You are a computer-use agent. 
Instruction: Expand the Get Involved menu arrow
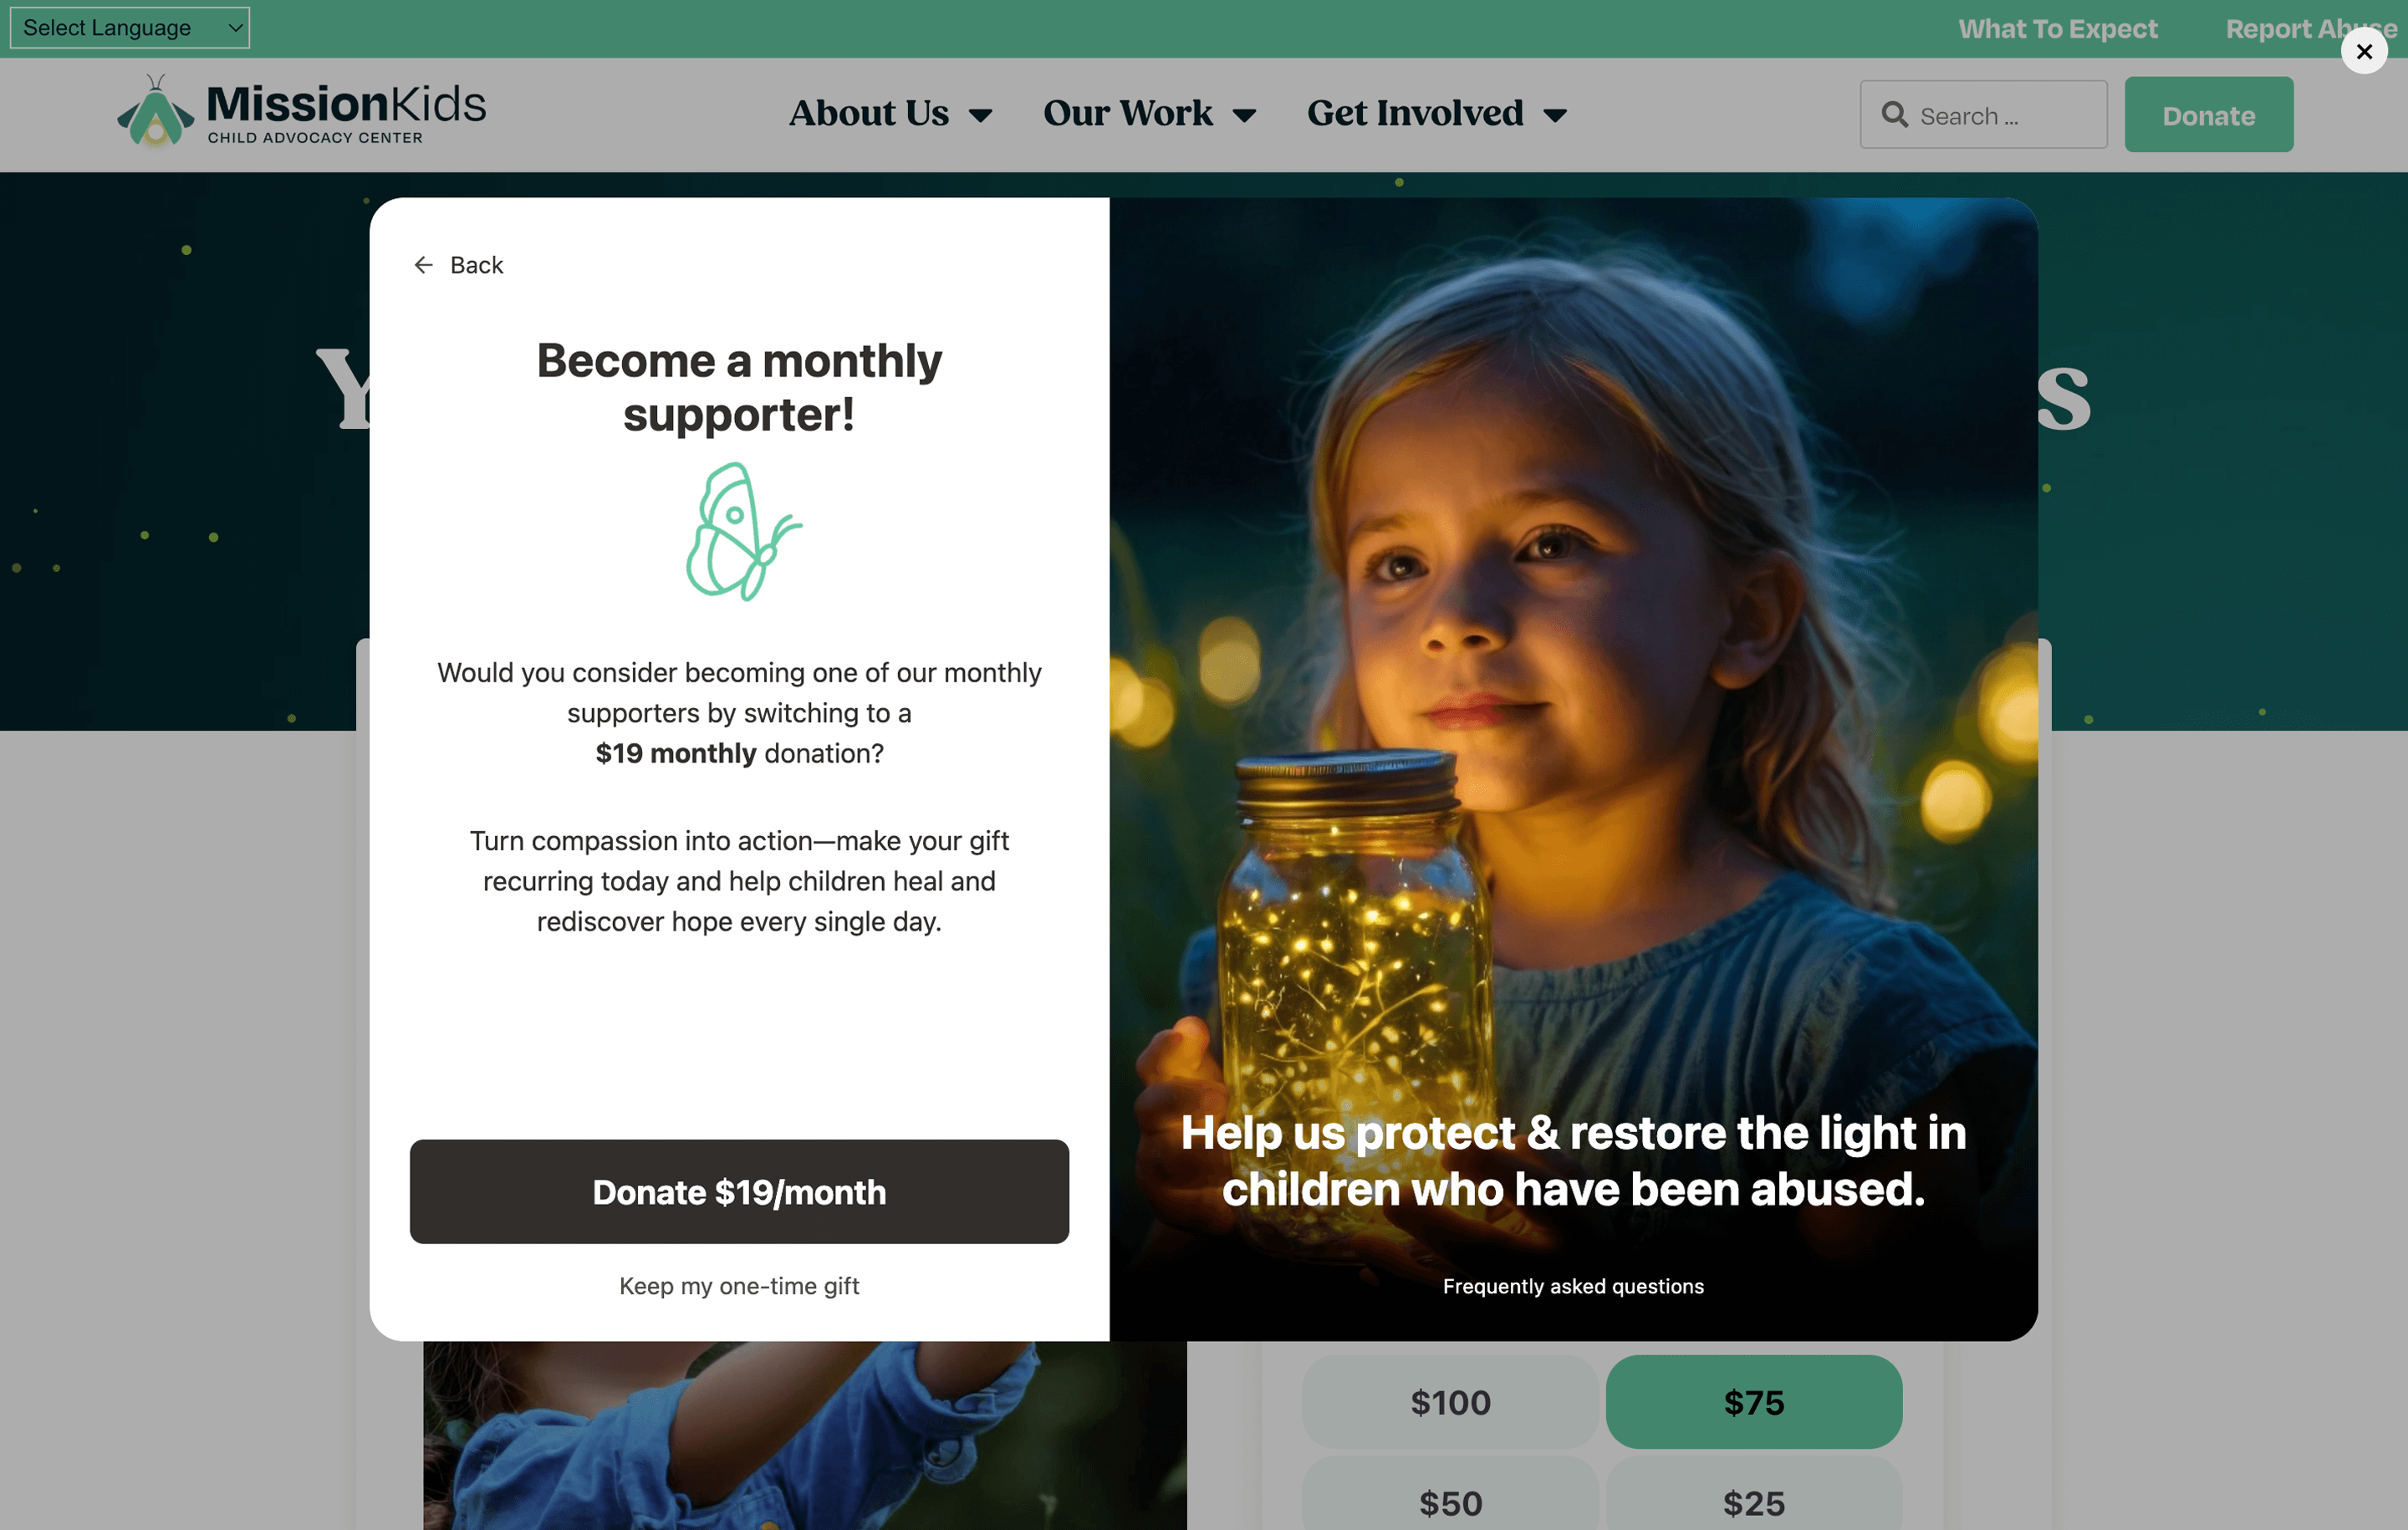click(1555, 116)
